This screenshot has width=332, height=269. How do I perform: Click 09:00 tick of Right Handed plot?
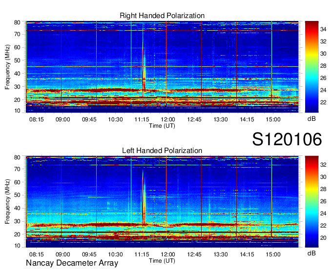pyautogui.click(x=63, y=119)
